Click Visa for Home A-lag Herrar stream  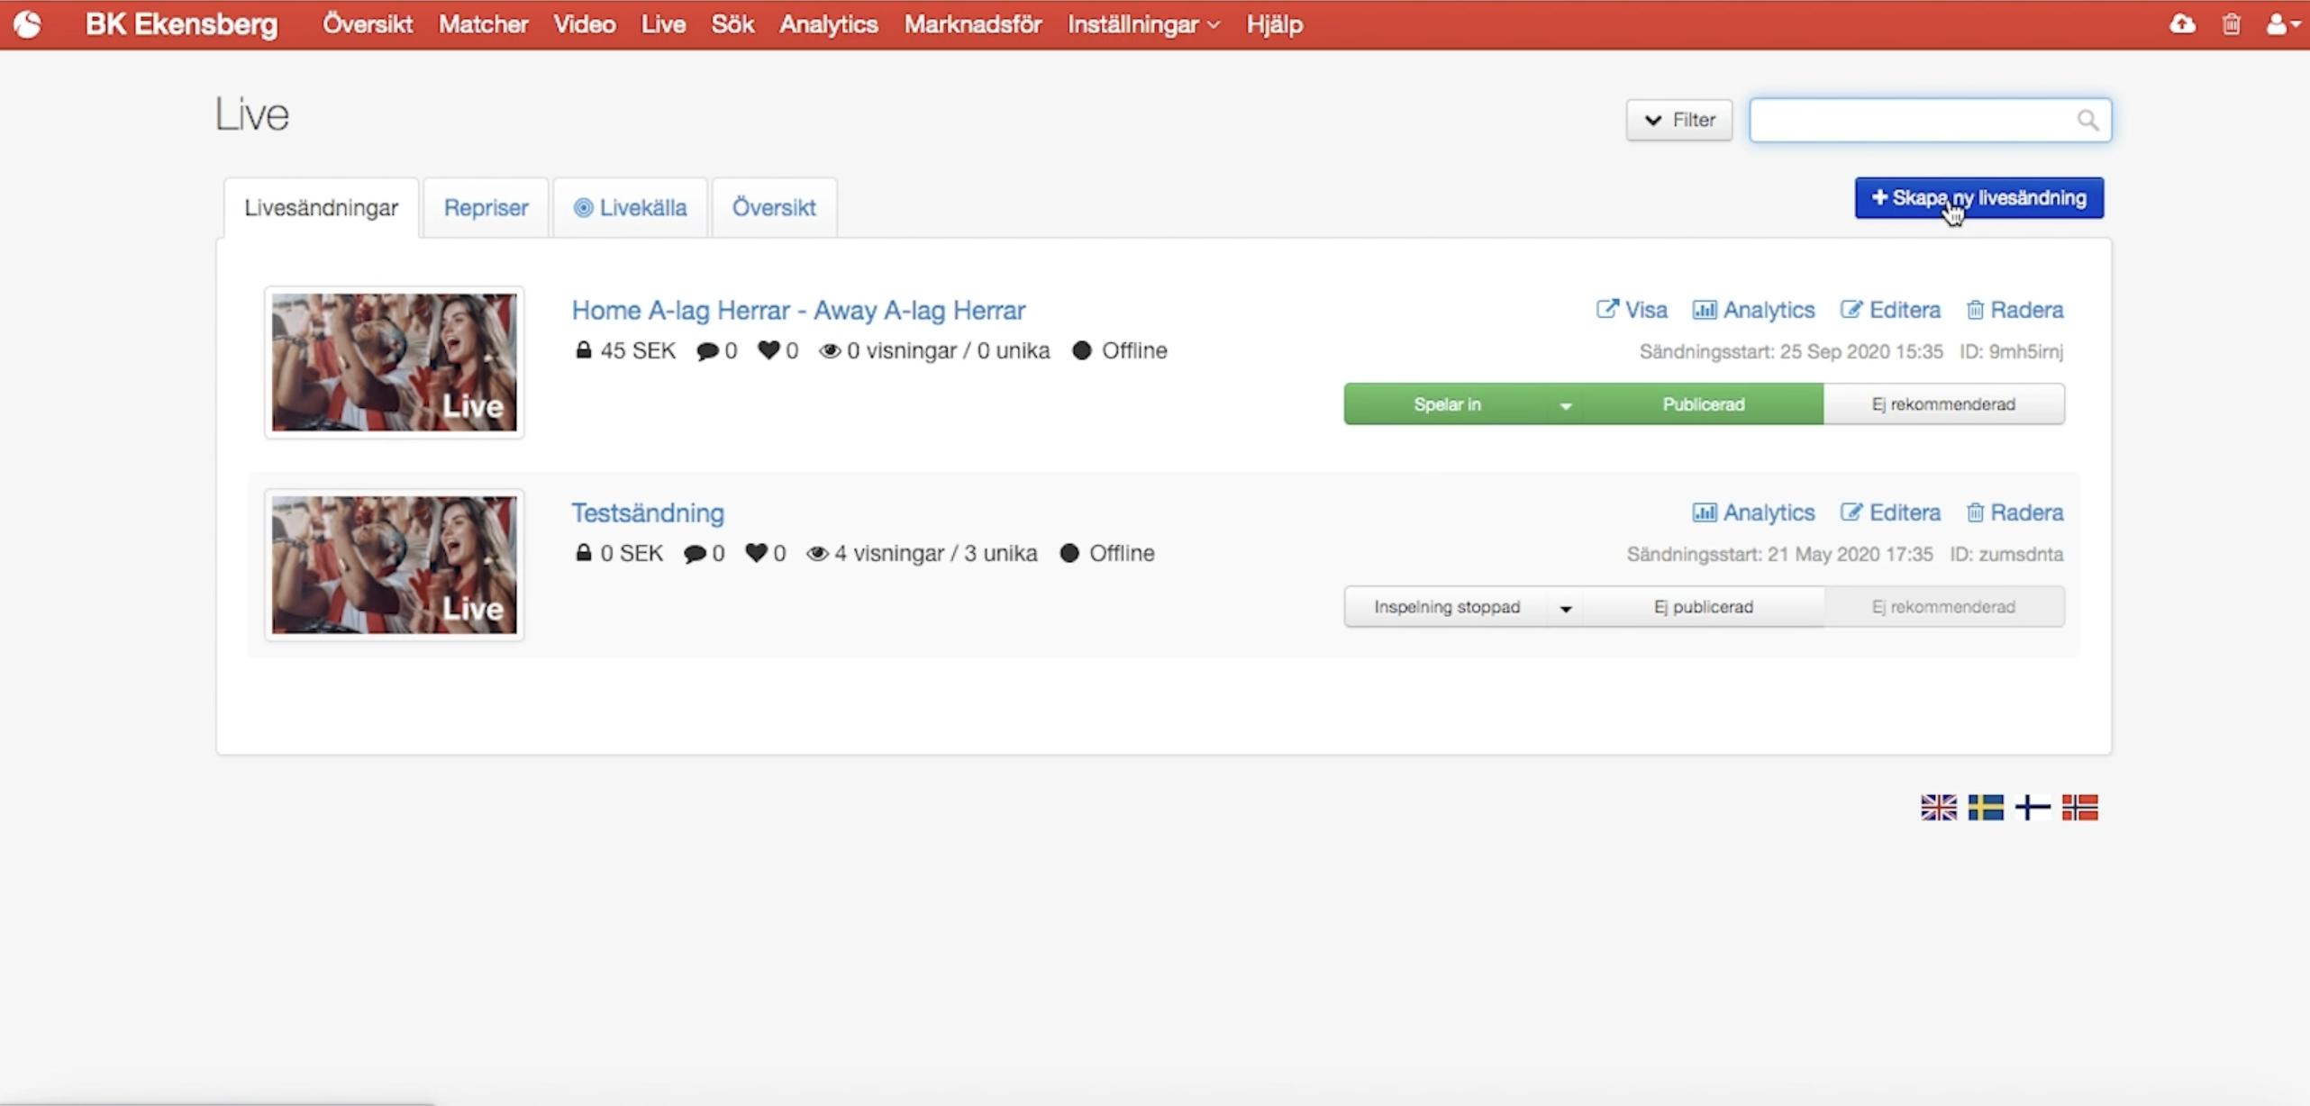coord(1632,310)
